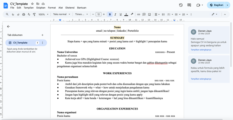Toggle bold formatting
This screenshot has height=120, width=233.
[110, 15]
